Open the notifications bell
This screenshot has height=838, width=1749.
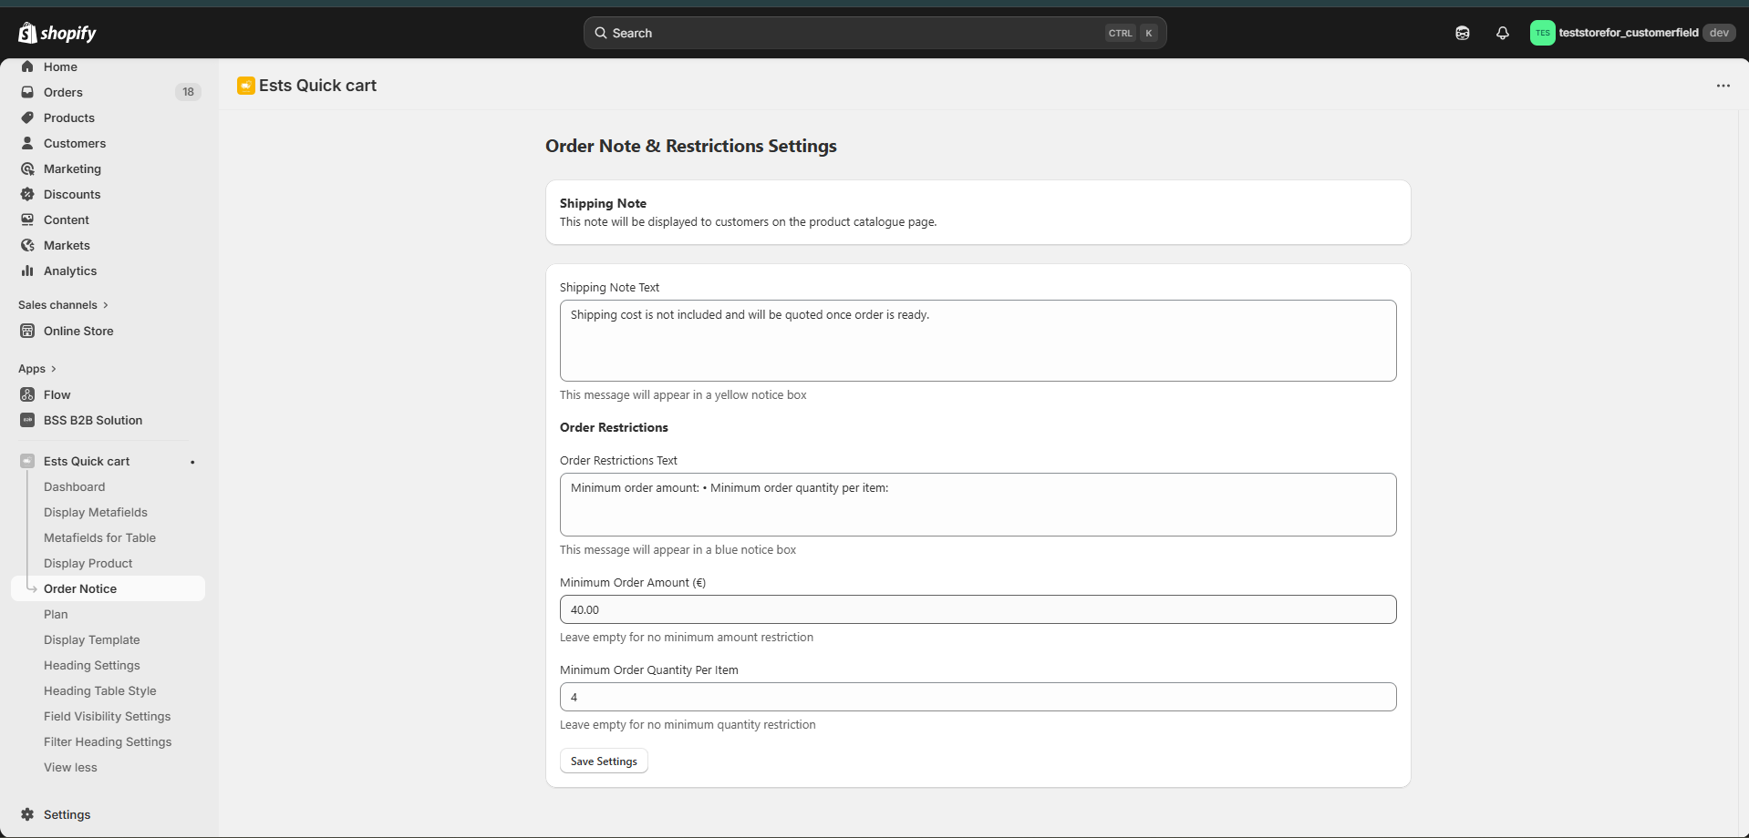tap(1502, 33)
